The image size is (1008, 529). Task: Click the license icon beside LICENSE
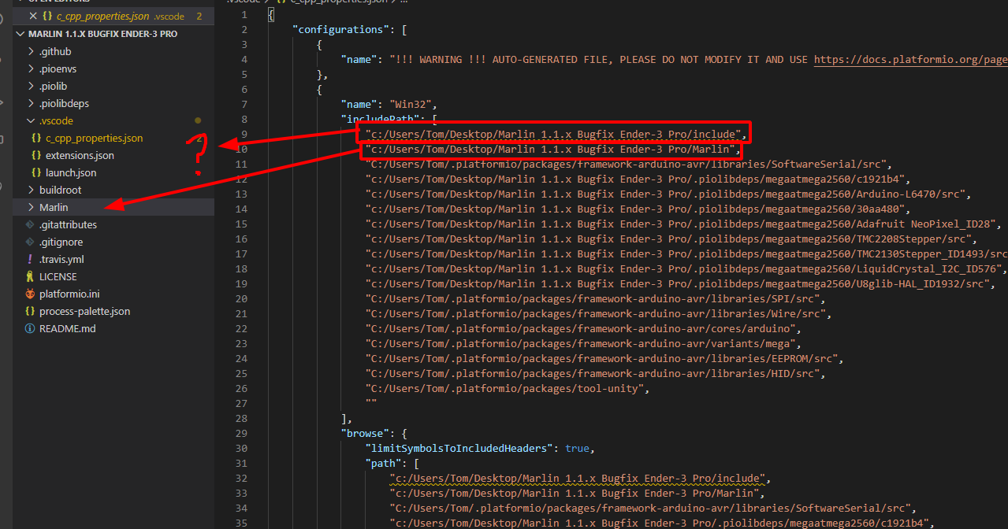click(x=30, y=276)
